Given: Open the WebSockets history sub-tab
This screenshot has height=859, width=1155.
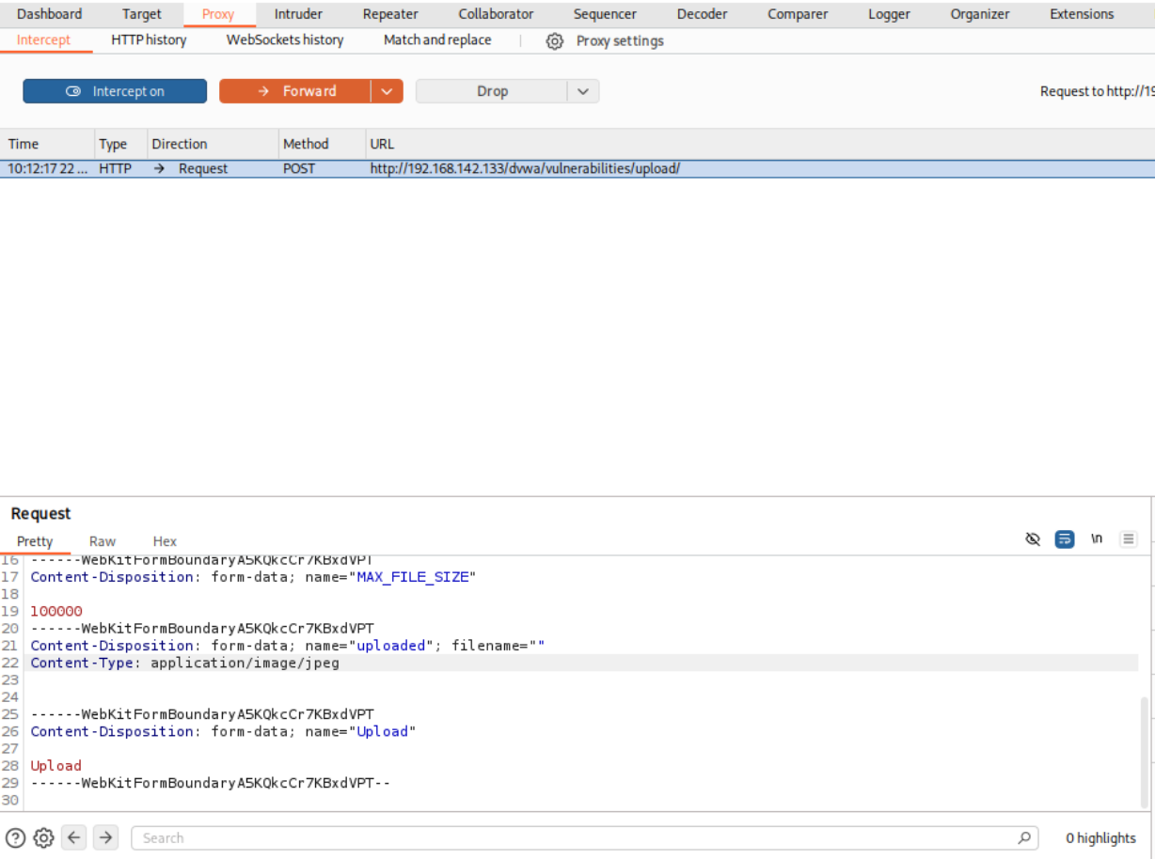Looking at the screenshot, I should click(285, 40).
